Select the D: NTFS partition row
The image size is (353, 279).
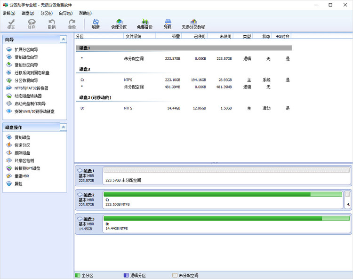(184, 108)
